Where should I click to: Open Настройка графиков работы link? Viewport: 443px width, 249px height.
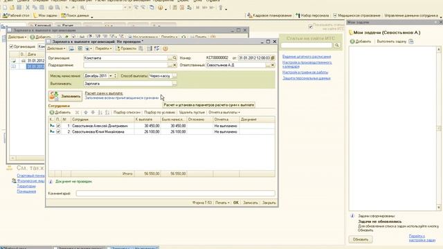pos(305,72)
